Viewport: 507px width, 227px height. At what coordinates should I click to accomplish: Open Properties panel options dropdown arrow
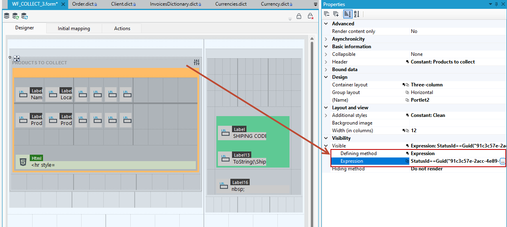[491, 4]
